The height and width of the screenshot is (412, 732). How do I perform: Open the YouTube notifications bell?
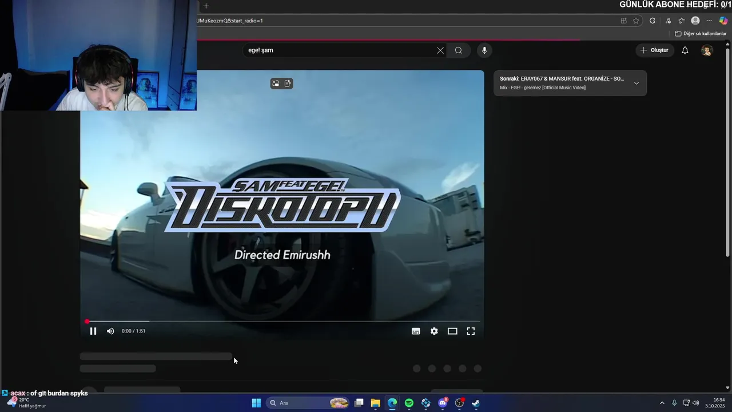point(685,50)
